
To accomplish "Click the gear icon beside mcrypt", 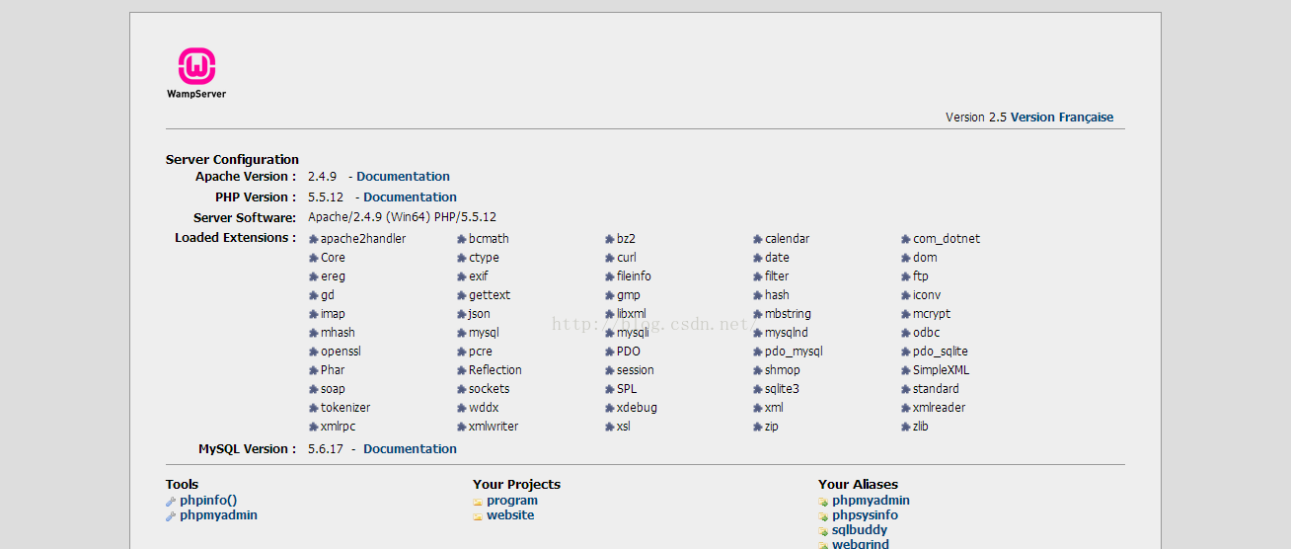I will point(905,314).
